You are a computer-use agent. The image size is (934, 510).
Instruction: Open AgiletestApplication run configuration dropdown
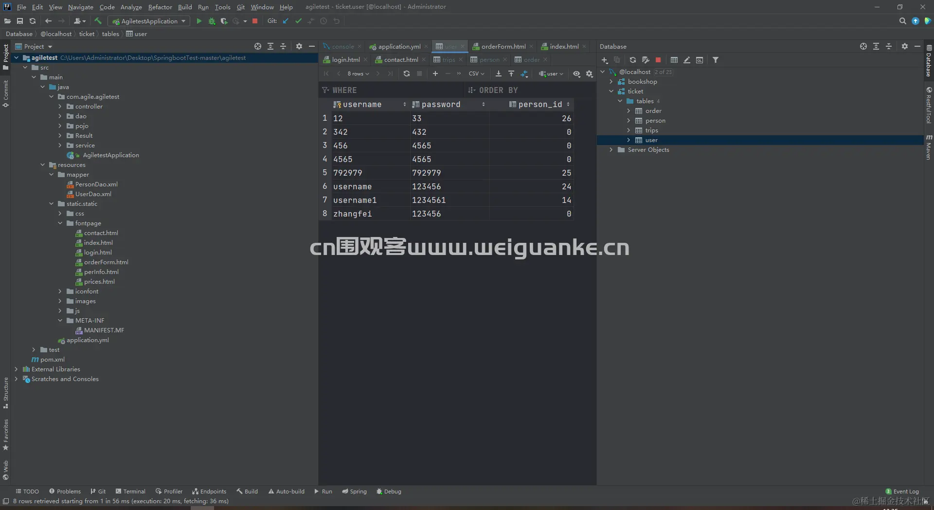149,21
